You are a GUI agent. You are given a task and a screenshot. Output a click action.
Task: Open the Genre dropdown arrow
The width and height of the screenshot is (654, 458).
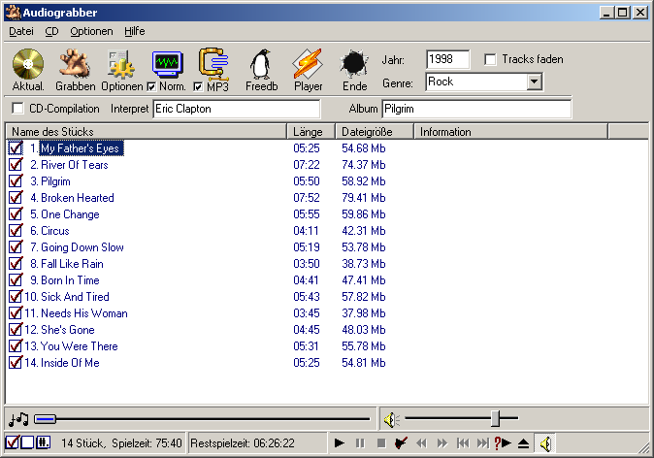534,82
